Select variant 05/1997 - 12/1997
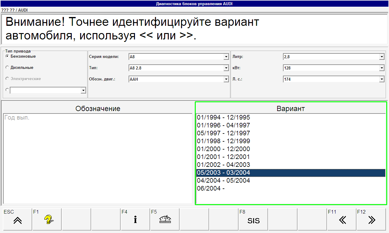This screenshot has height=233, width=389. [x=291, y=133]
